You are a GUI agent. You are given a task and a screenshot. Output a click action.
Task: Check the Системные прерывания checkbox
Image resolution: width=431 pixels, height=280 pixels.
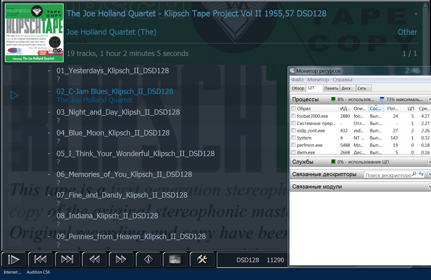tap(293, 123)
